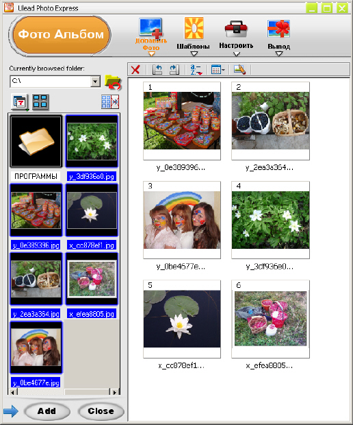Click the Close button

101,411
